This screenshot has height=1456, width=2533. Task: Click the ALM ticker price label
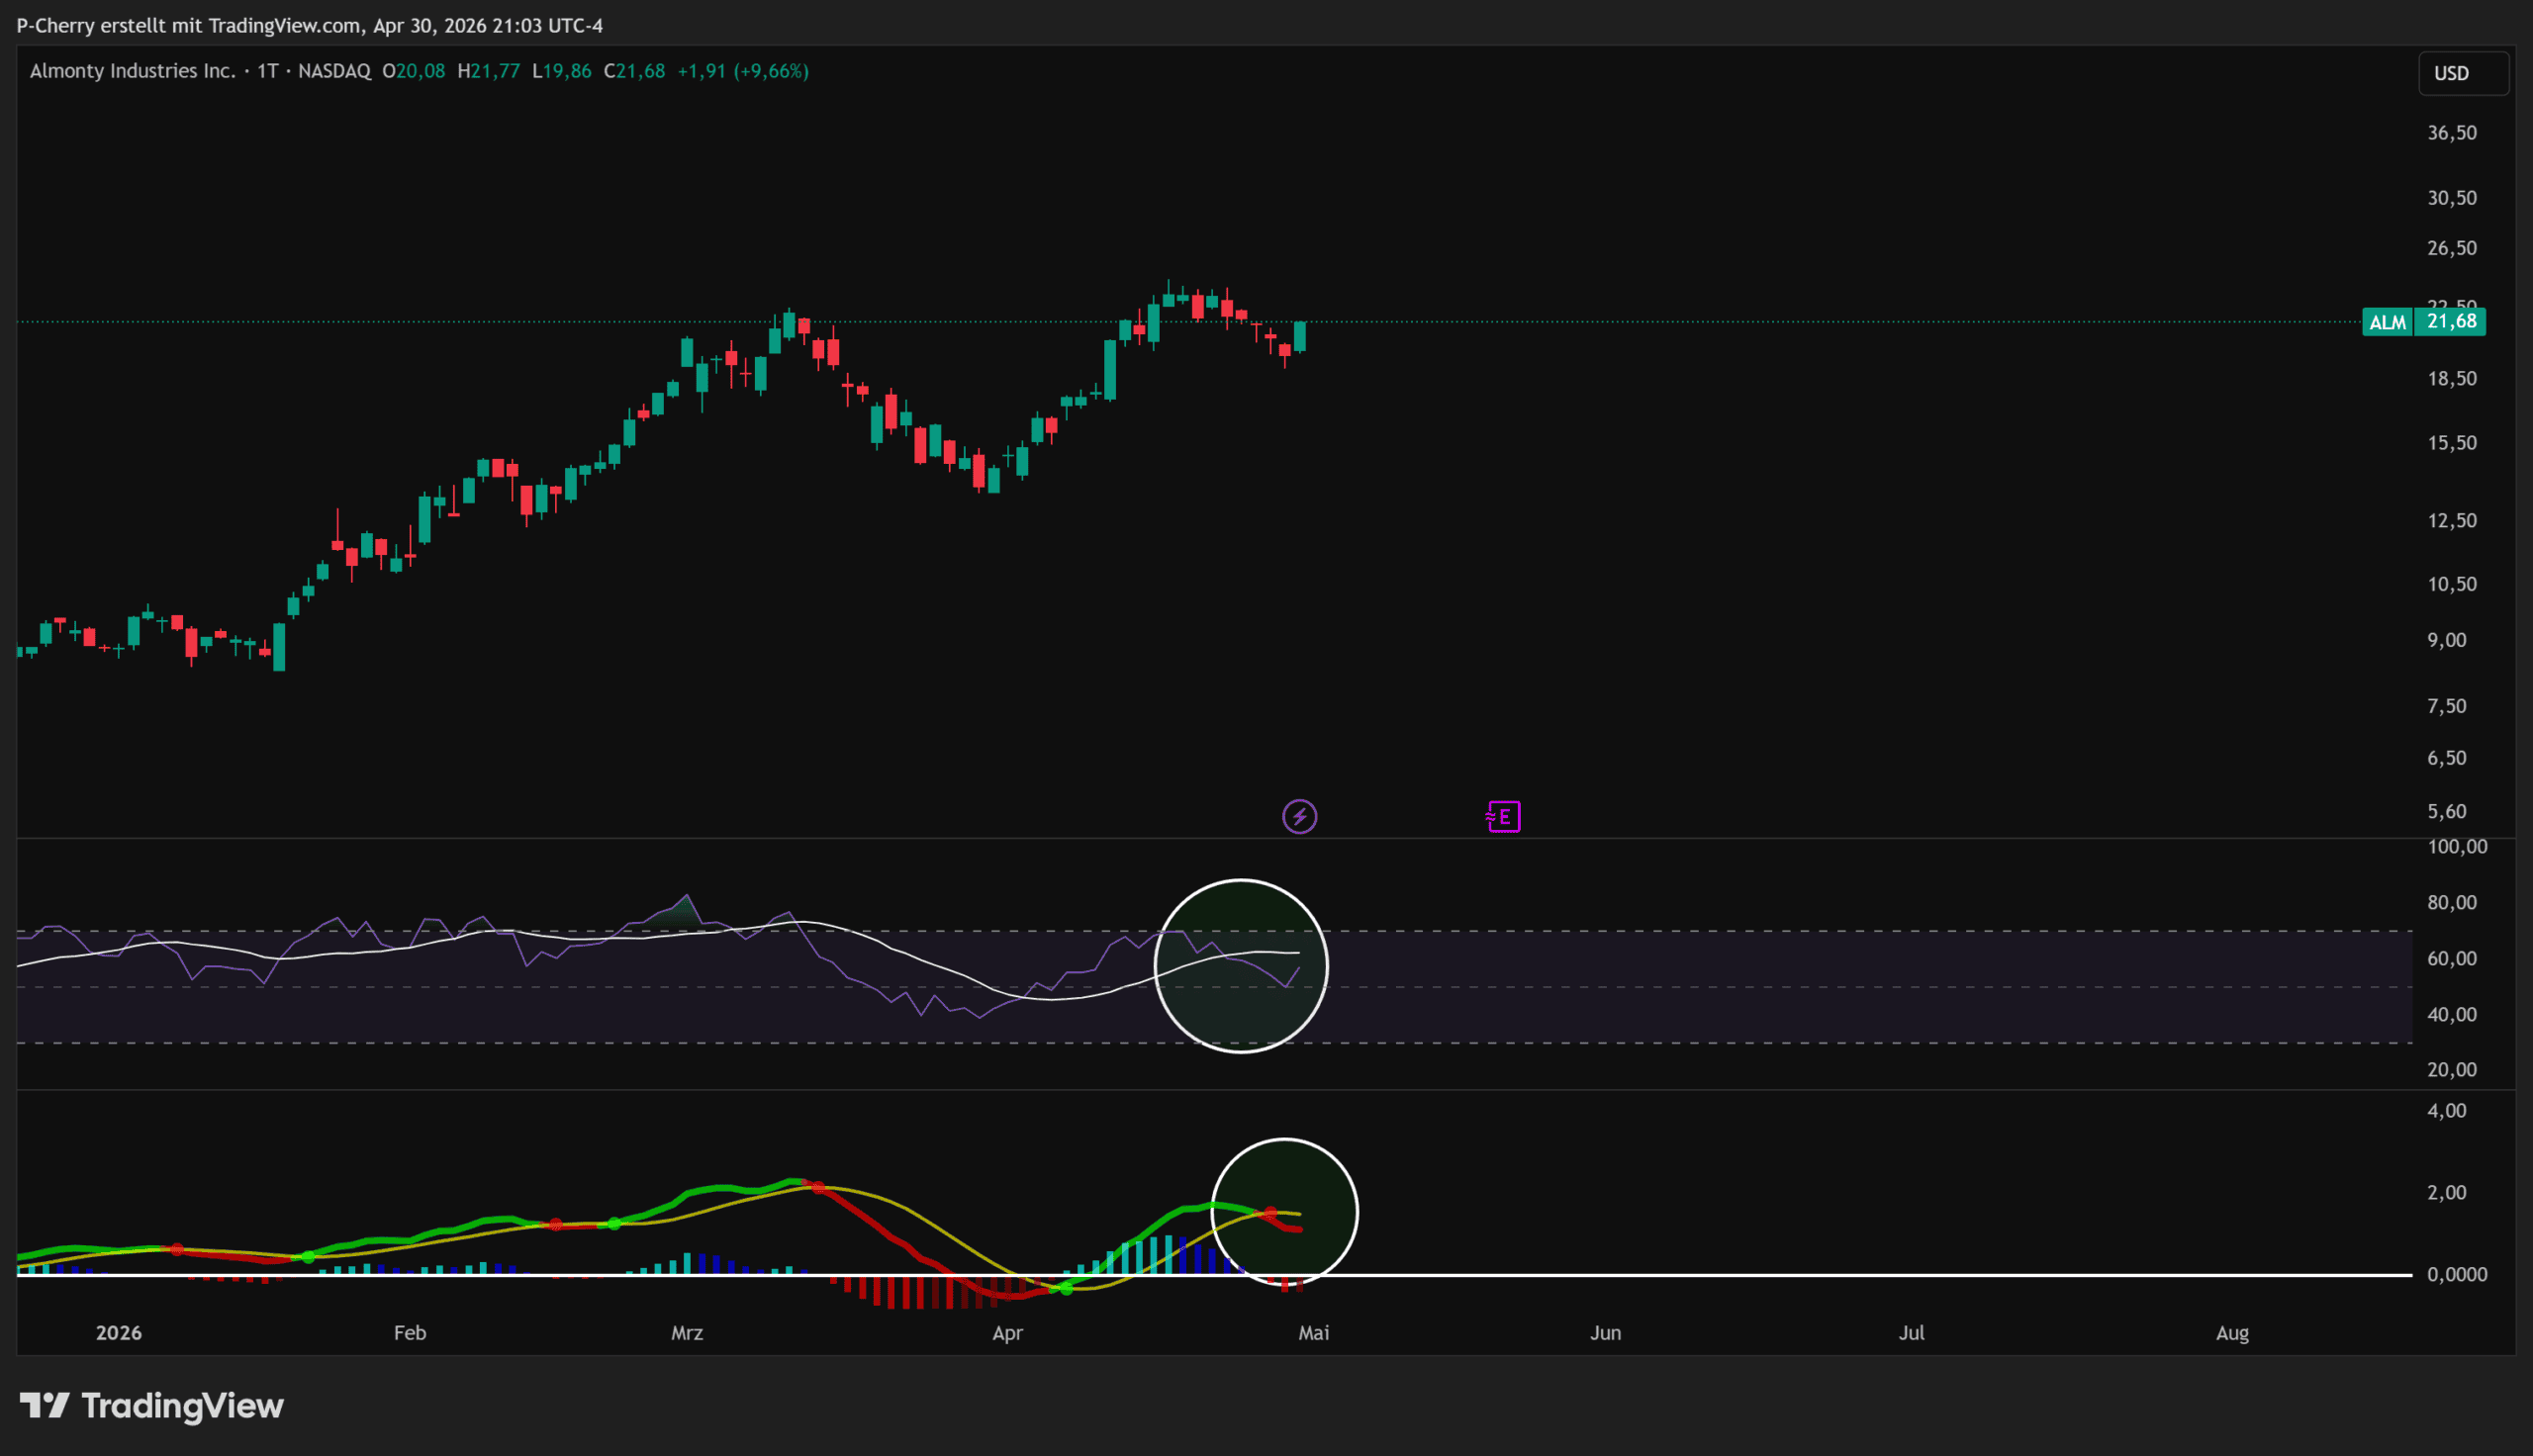tap(2387, 322)
